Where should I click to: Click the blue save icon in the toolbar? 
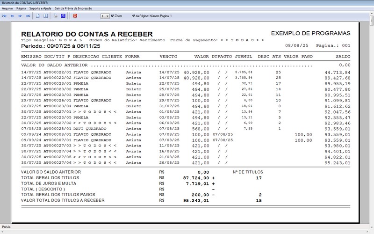click(x=63, y=16)
